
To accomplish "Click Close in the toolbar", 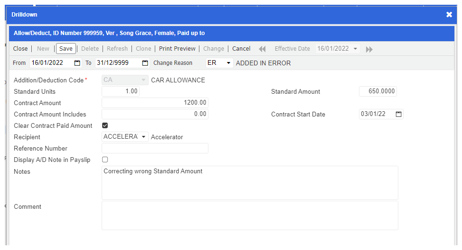I will tap(20, 49).
